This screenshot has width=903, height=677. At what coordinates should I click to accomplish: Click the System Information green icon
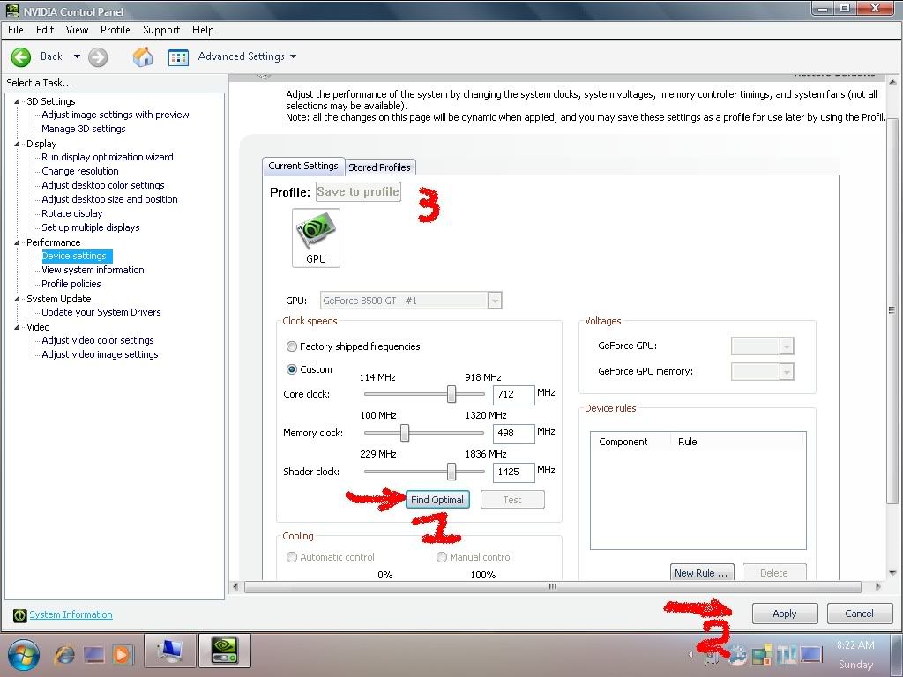pyautogui.click(x=20, y=615)
